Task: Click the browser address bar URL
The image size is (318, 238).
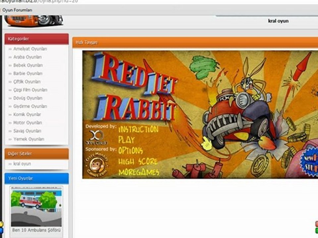Action: 38,2
